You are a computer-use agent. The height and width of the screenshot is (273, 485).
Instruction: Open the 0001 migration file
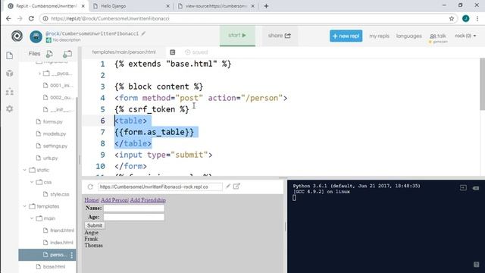[58, 86]
